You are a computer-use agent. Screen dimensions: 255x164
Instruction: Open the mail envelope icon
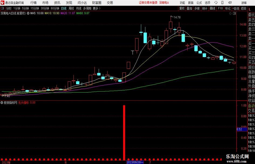[x=230, y=3]
